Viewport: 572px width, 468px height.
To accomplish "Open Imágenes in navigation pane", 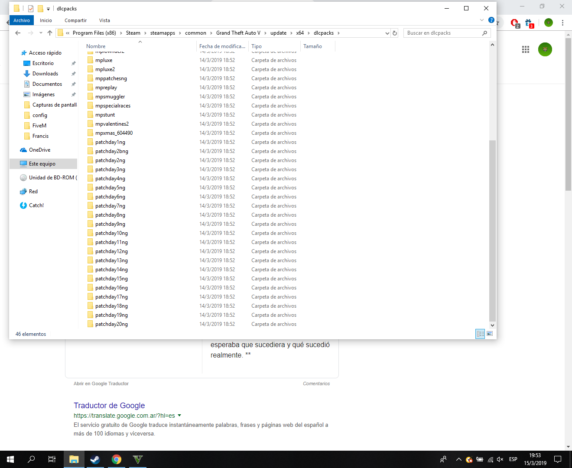I will (43, 94).
